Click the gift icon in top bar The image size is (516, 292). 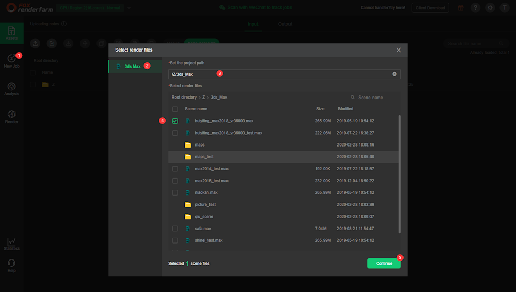[461, 8]
